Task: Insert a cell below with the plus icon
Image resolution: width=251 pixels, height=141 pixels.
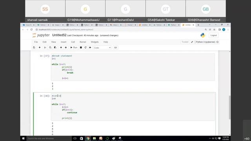Action: pos(40,47)
